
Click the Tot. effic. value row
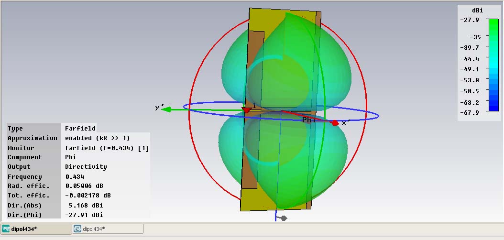point(78,196)
